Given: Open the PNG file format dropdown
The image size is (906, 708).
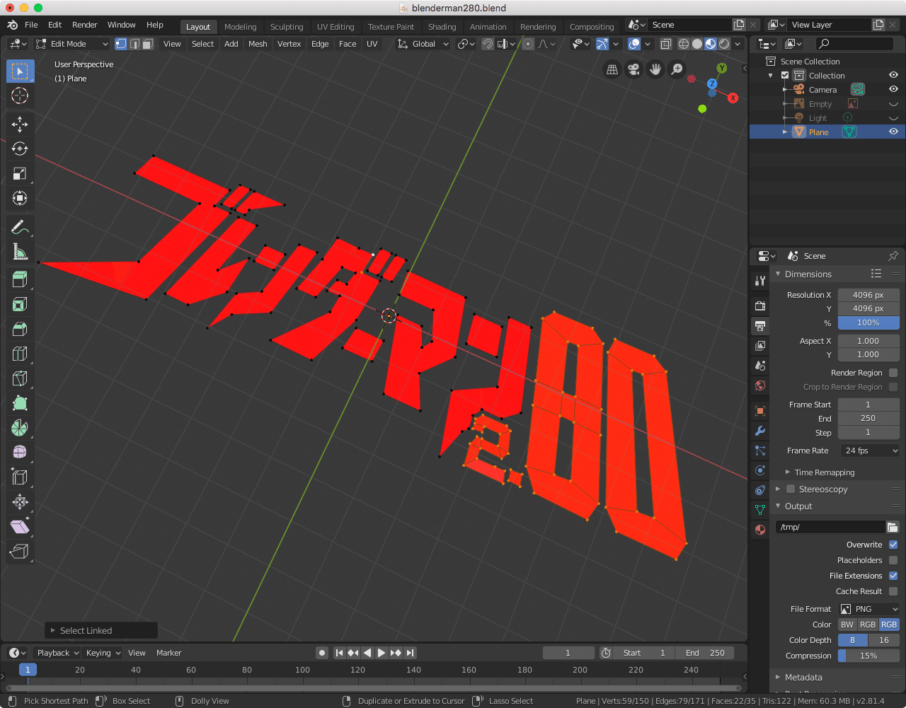Looking at the screenshot, I should (x=870, y=609).
